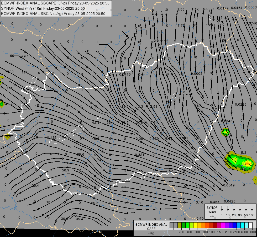
Task: Click the map value 42.1
Action: 96,122
